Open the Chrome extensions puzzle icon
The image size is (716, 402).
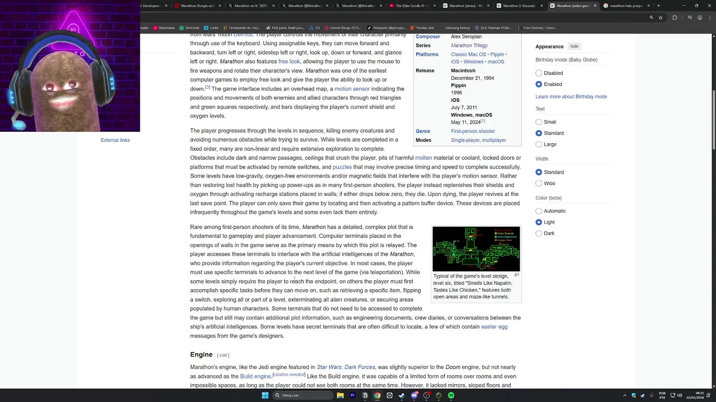click(x=675, y=17)
